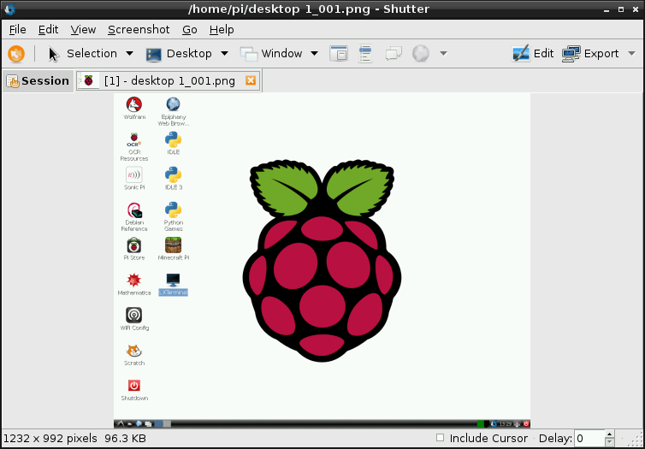645x449 pixels.
Task: Click the Delay input field
Action: click(588, 439)
